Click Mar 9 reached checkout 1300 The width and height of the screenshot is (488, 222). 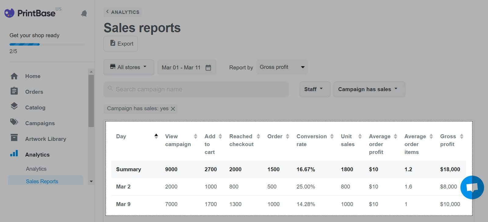(235, 204)
